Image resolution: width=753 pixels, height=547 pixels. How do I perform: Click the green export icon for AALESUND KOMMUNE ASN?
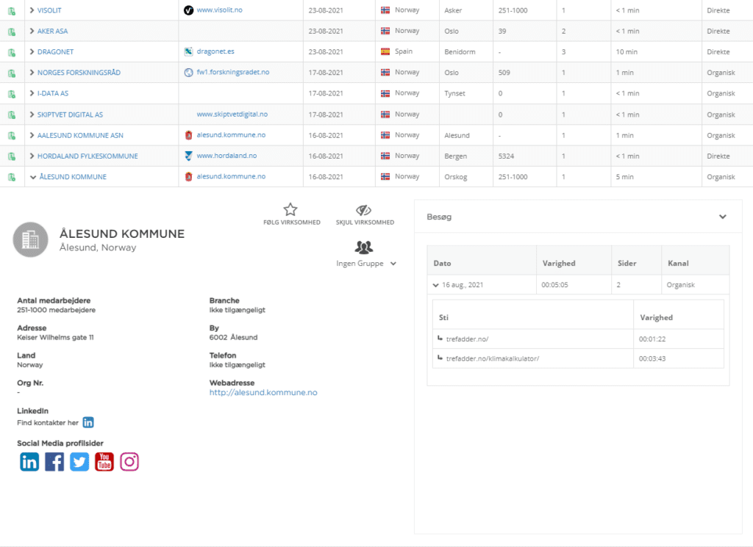click(x=12, y=136)
